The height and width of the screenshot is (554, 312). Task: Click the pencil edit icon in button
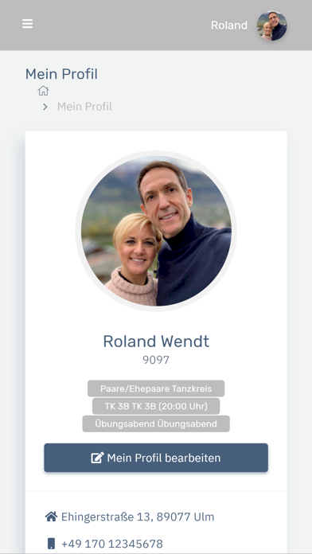click(x=98, y=458)
